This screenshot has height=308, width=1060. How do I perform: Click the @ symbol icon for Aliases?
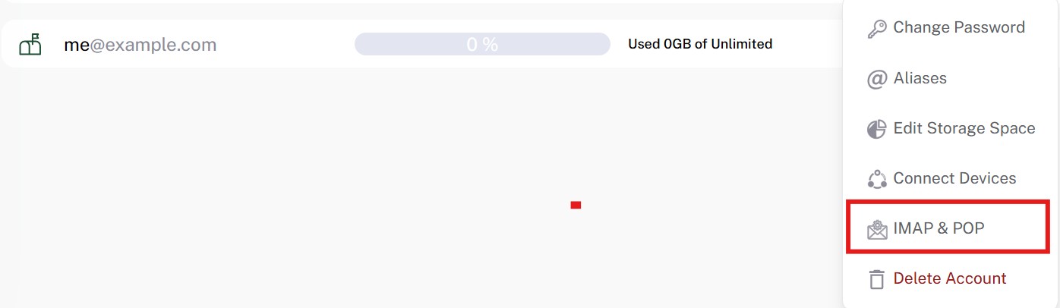pos(877,79)
